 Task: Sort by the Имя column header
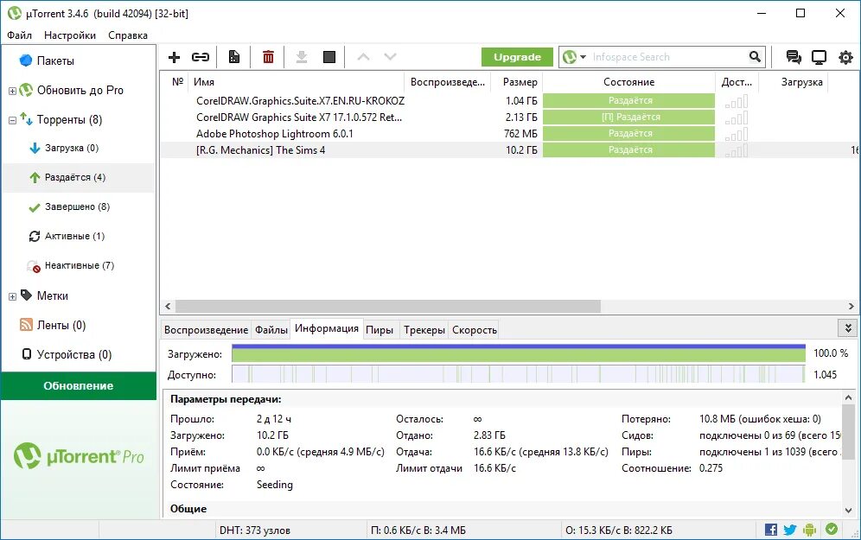tap(297, 82)
